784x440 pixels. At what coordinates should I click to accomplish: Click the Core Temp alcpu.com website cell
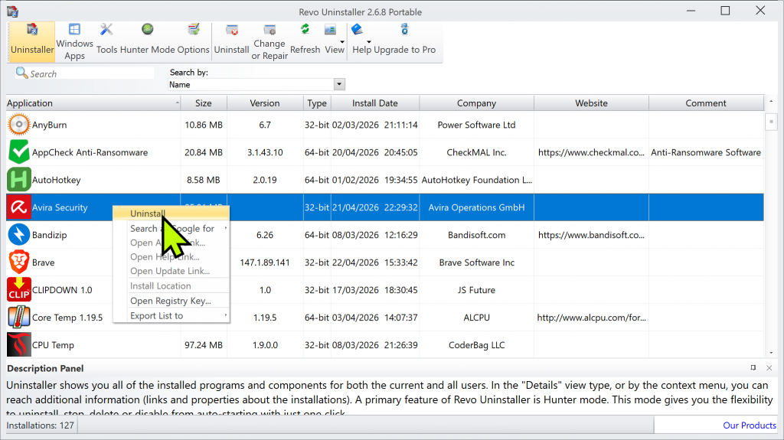click(x=592, y=317)
